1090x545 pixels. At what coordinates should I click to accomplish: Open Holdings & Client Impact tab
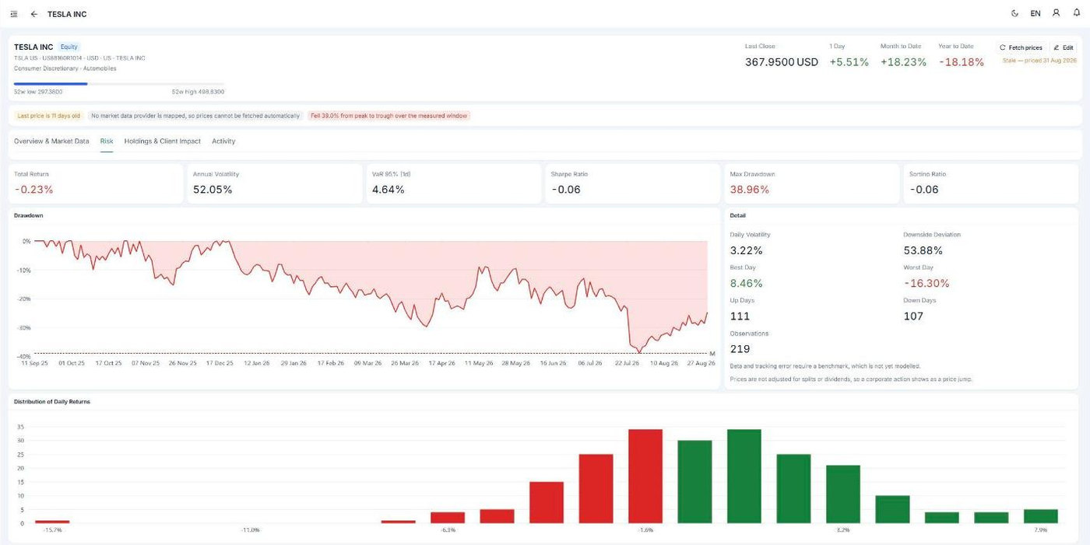[163, 141]
